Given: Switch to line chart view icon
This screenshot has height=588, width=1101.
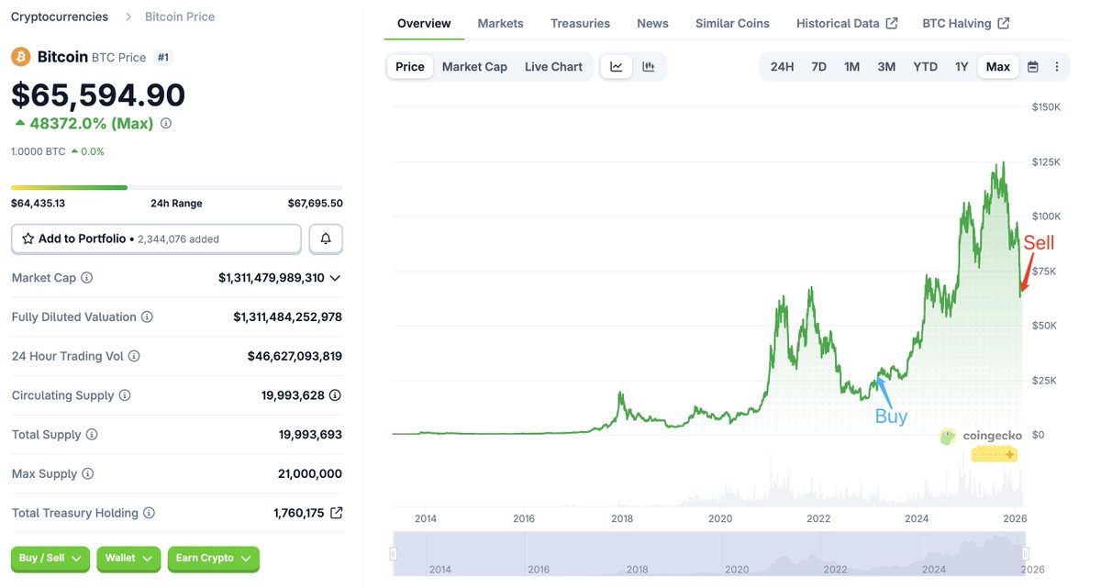Looking at the screenshot, I should pos(617,66).
